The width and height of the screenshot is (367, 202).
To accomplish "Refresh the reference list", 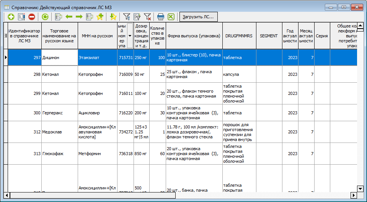I will (45, 17).
